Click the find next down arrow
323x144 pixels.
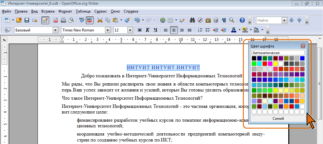coord(291,20)
